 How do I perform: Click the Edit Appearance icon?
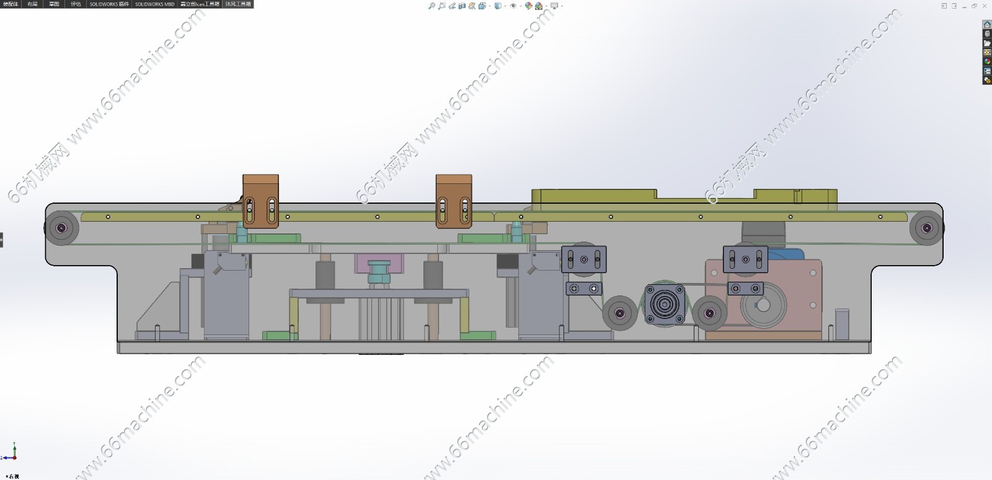pyautogui.click(x=528, y=6)
